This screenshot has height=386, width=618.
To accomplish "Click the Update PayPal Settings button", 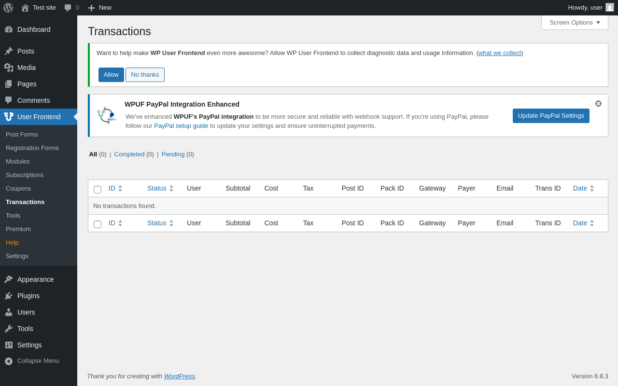I will 551,116.
